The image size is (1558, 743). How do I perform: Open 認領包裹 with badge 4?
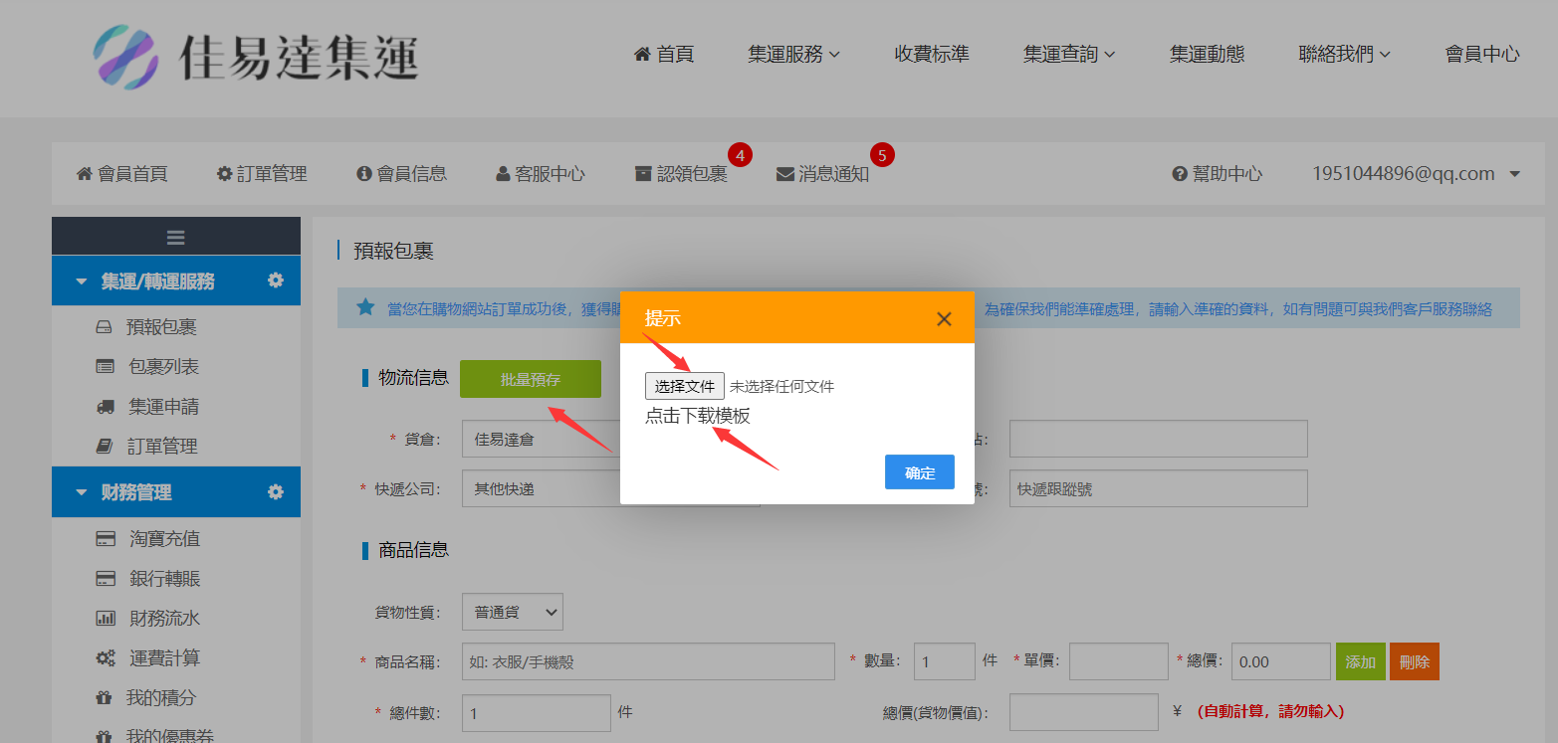682,174
